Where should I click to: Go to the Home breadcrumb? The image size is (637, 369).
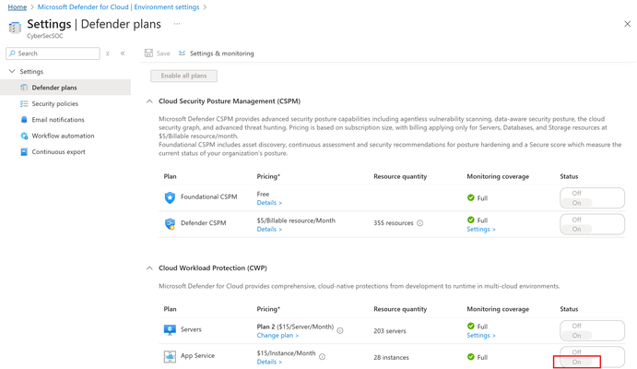[18, 6]
